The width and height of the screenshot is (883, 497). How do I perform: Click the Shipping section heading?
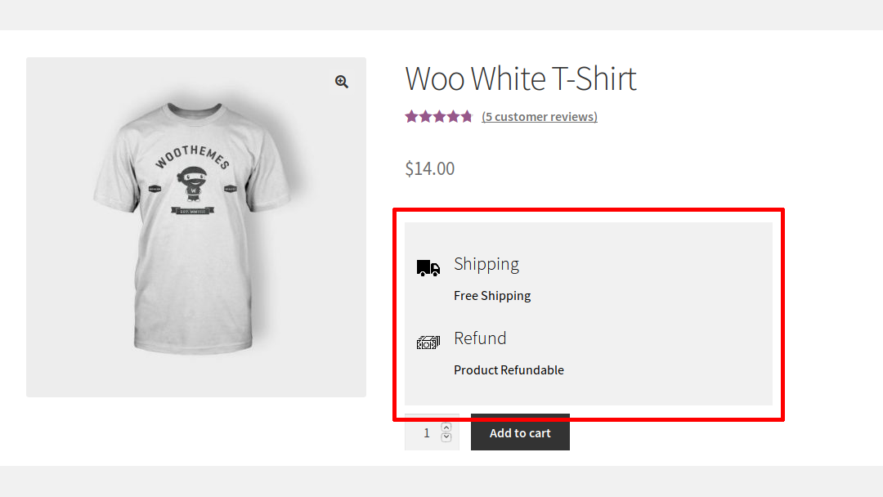click(x=486, y=263)
